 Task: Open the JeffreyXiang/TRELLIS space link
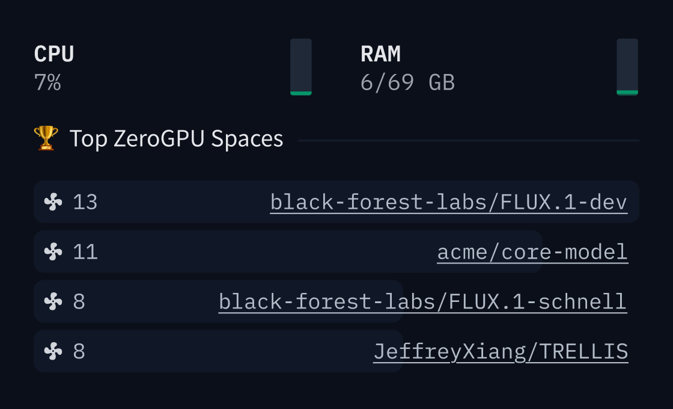pyautogui.click(x=502, y=351)
